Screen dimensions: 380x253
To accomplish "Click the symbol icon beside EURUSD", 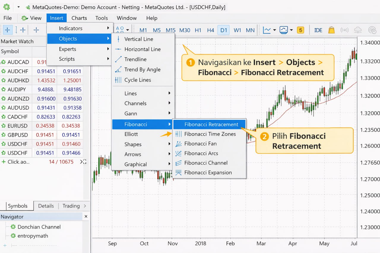I will pos(4,126).
